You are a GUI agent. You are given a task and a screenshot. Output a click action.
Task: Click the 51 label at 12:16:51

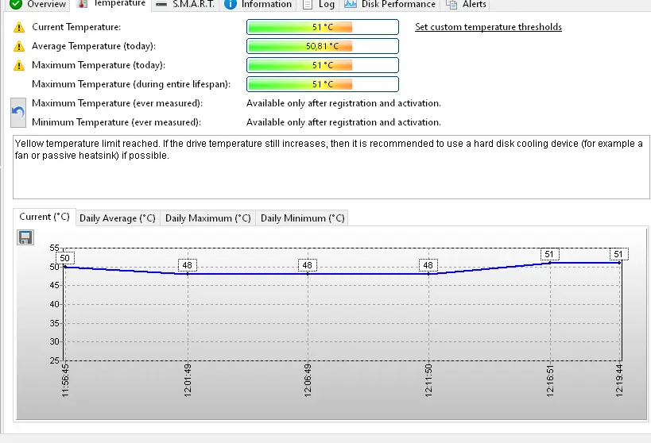[x=549, y=254]
